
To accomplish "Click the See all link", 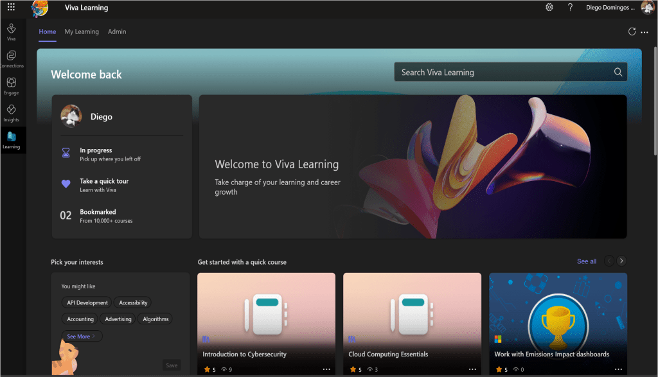I will (586, 261).
